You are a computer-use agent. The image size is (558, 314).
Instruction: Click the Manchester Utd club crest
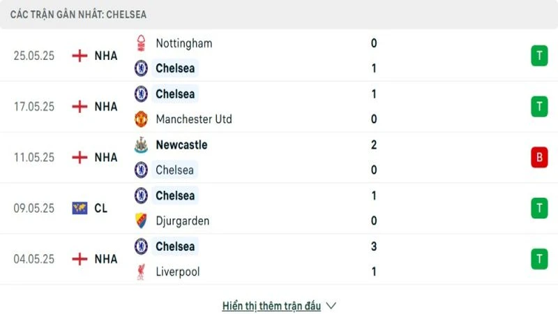coord(142,119)
